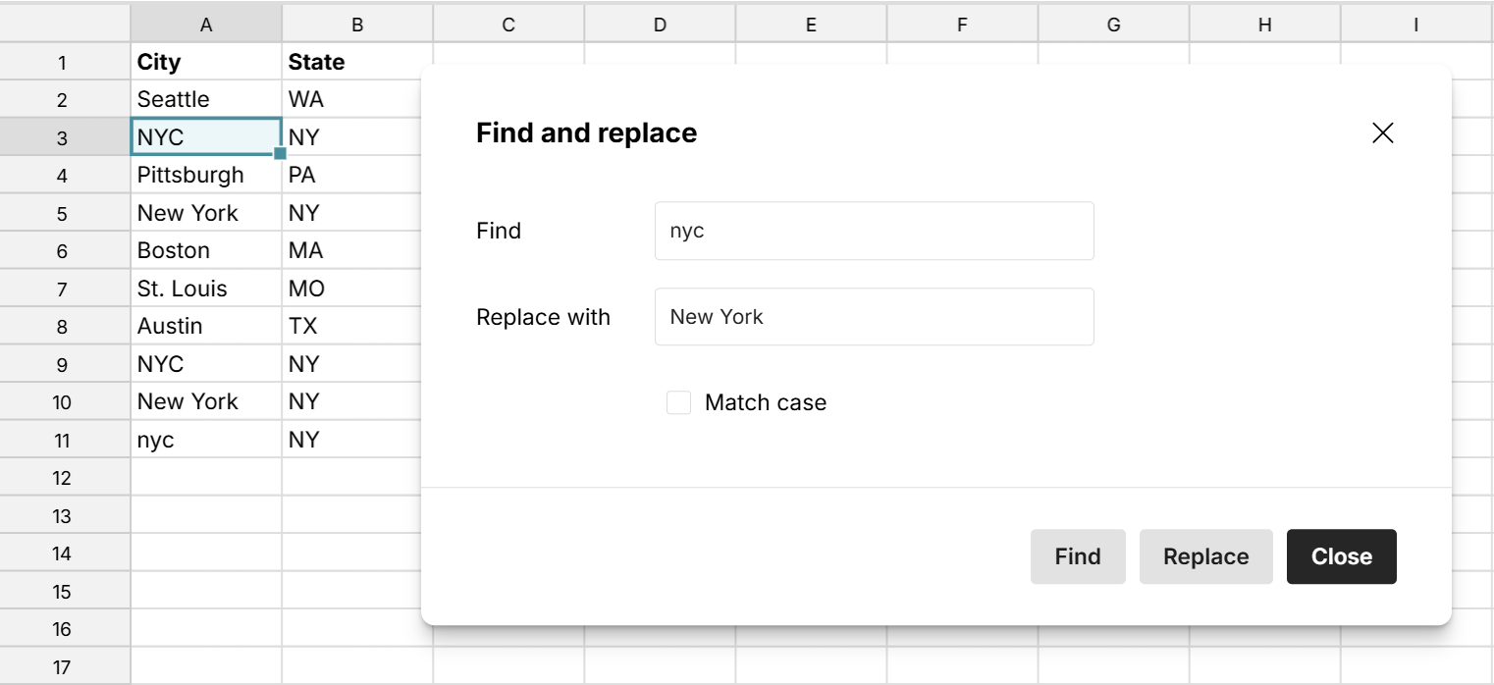
Task: Click the Replace with input field
Action: (x=874, y=316)
